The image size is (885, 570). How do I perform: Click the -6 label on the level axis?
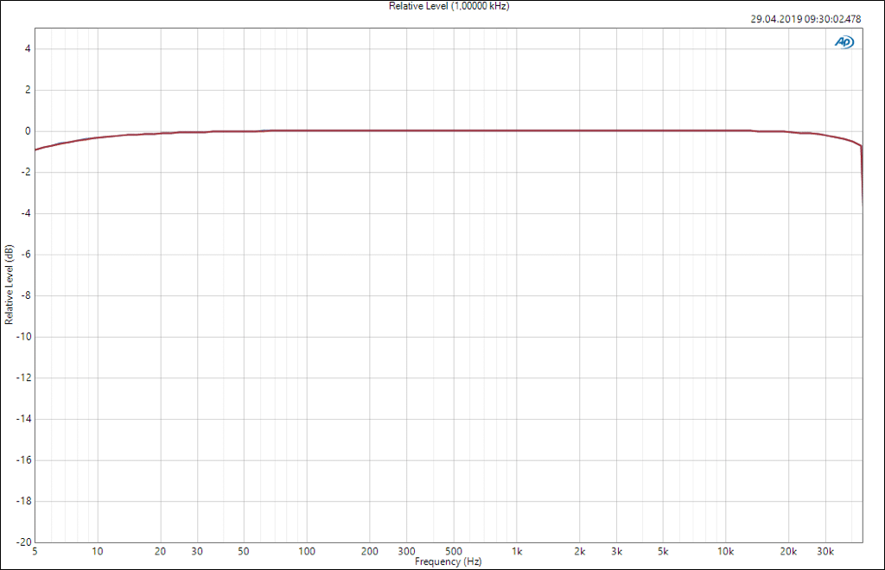pos(26,255)
